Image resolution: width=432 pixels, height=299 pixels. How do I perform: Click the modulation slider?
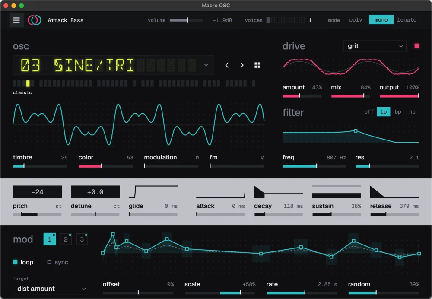(171, 166)
